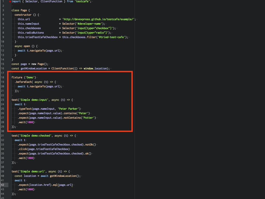This screenshot has height=199, width=265.
Task: Click .notContains('Potter') on line 27
Action: tap(79, 118)
